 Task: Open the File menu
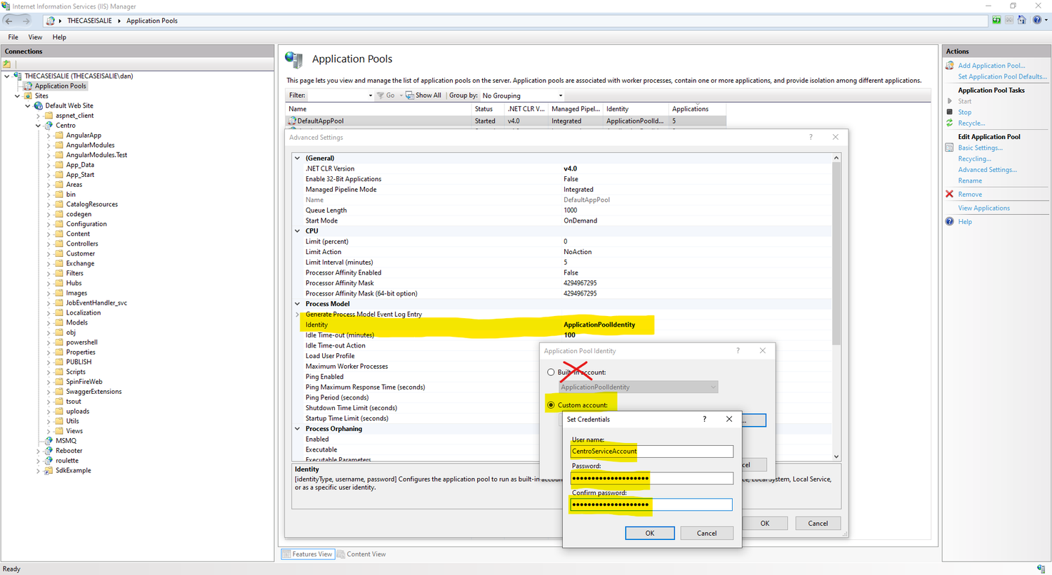13,37
